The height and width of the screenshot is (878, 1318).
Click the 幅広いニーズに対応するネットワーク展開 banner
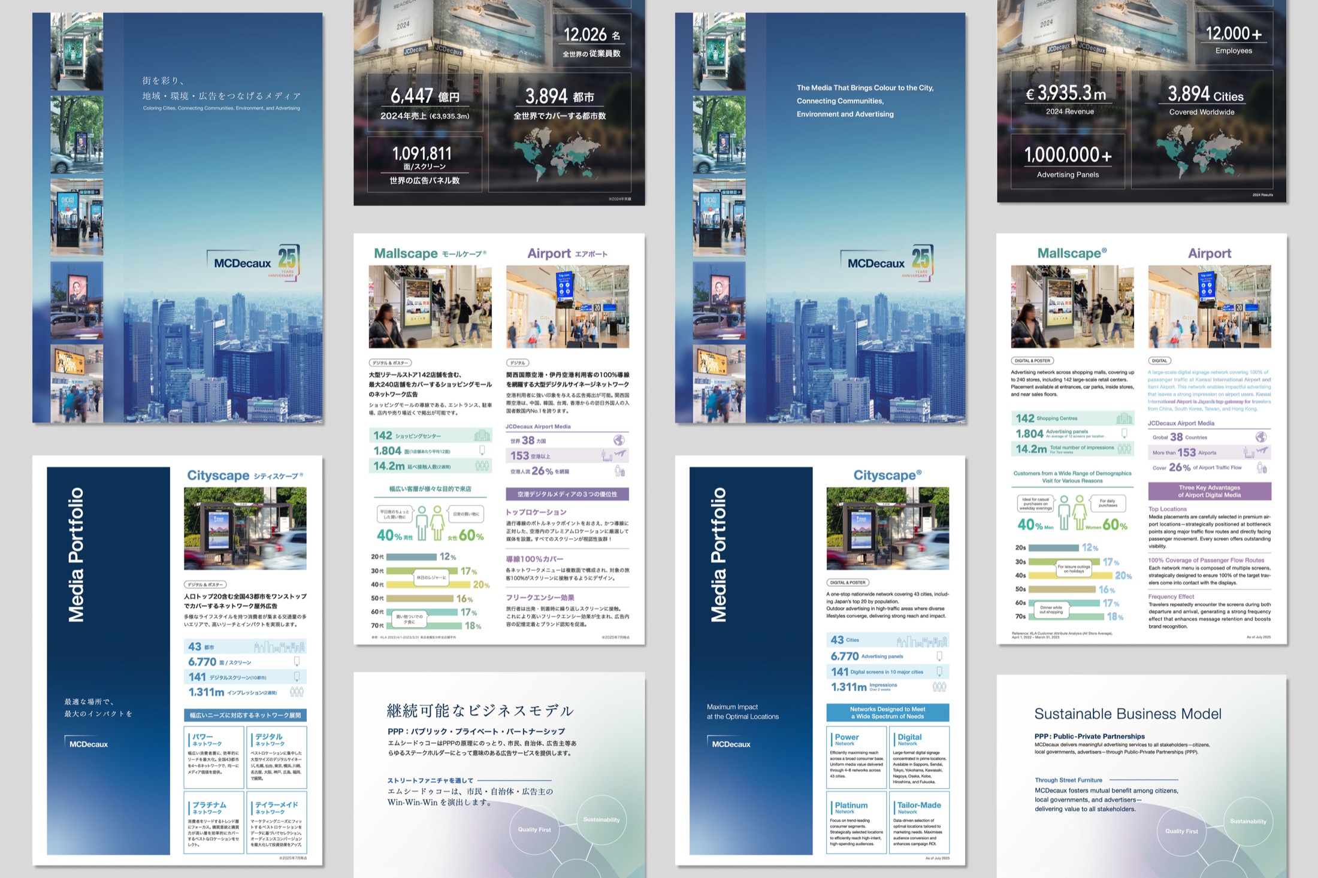click(x=245, y=715)
